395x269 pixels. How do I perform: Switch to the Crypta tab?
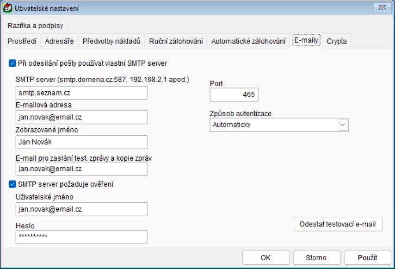[x=336, y=41]
